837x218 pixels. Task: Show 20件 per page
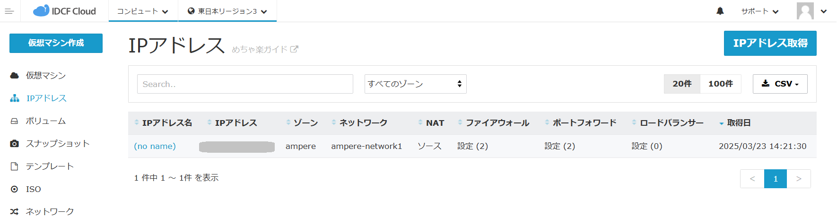682,84
